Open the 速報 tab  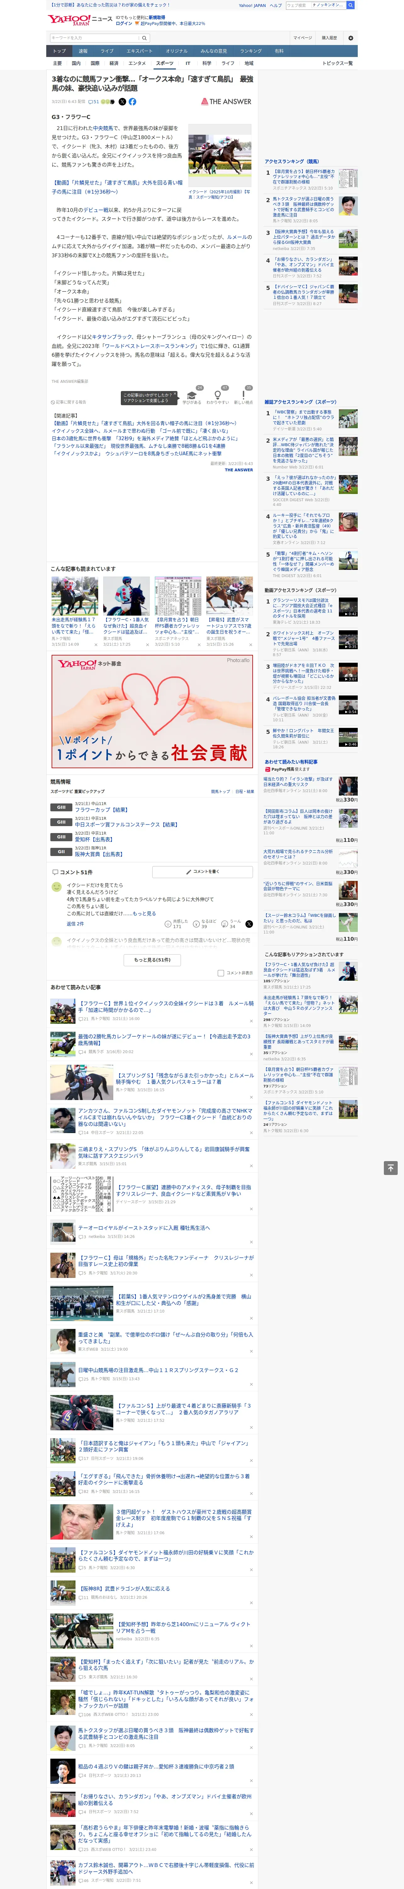tap(83, 51)
